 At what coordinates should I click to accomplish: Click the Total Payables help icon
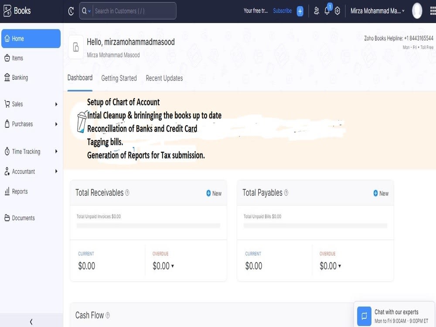(x=286, y=192)
